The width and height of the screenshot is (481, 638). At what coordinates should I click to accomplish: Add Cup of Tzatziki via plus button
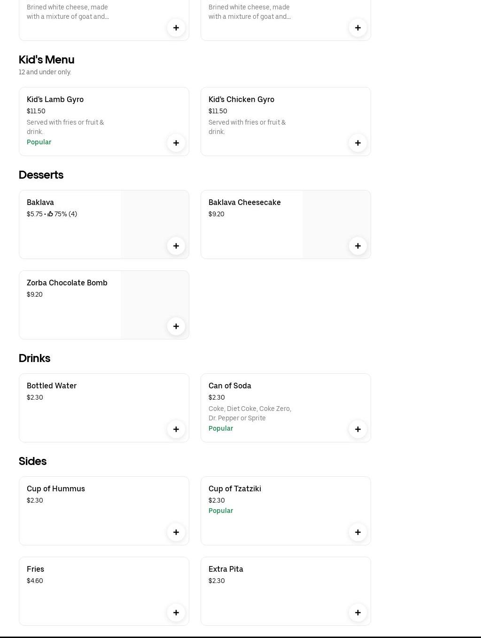coord(357,532)
